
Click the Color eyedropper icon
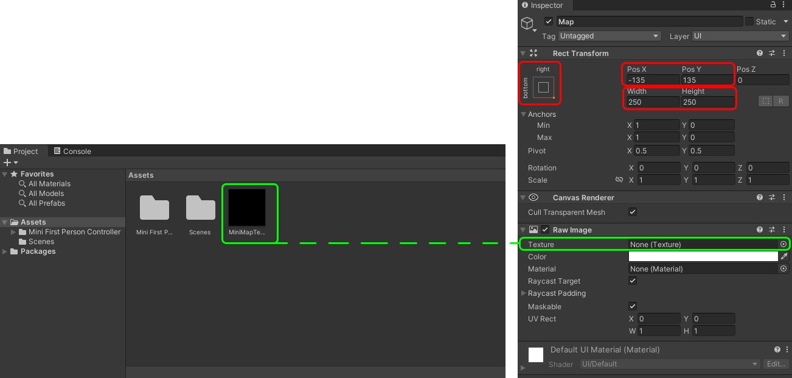point(784,257)
